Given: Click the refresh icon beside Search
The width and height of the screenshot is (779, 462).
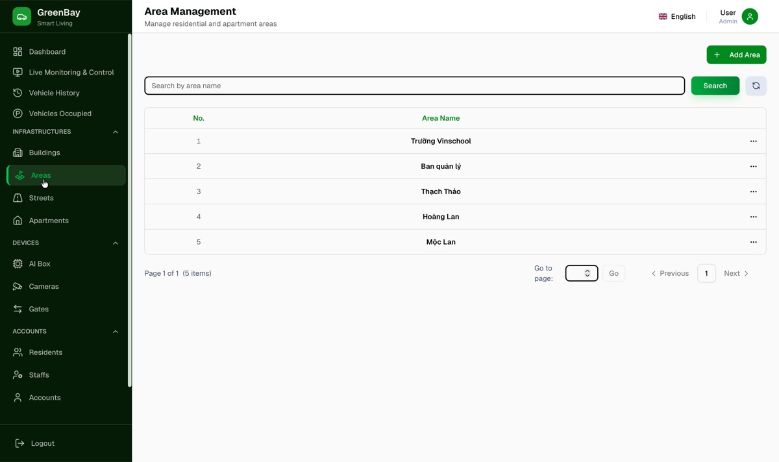Looking at the screenshot, I should [756, 86].
